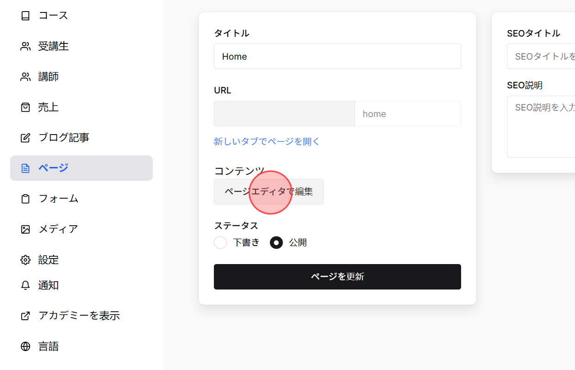Open the page via 新しいタブでページを開く link
575x370 pixels.
(x=266, y=141)
